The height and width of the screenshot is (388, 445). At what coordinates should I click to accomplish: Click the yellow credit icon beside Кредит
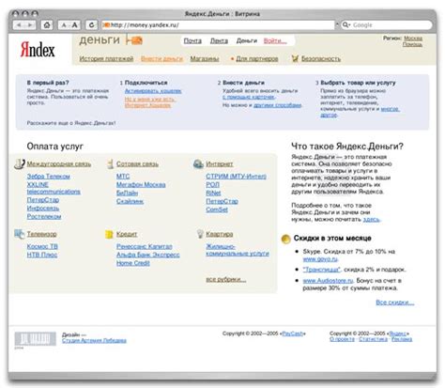pyautogui.click(x=109, y=234)
